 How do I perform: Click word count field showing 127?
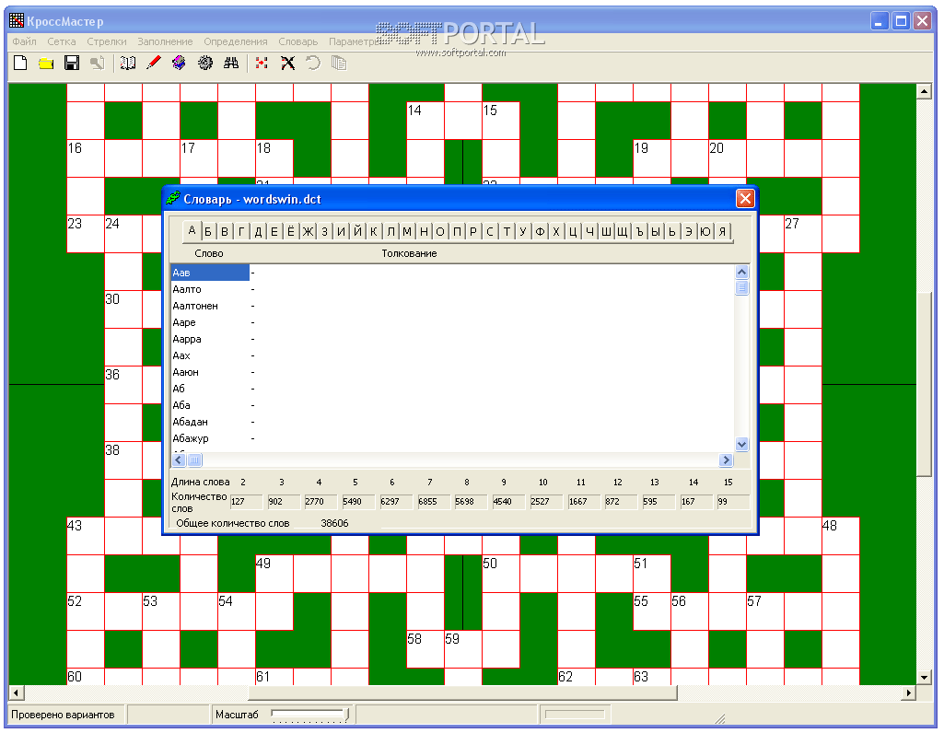click(x=246, y=501)
